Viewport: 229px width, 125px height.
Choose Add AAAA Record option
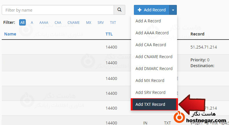pos(152,33)
